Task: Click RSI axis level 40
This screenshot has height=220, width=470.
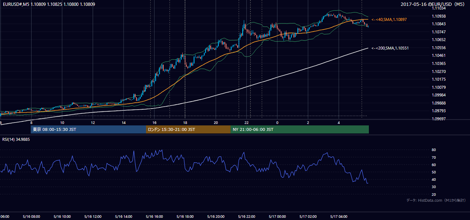Action: click(434, 179)
